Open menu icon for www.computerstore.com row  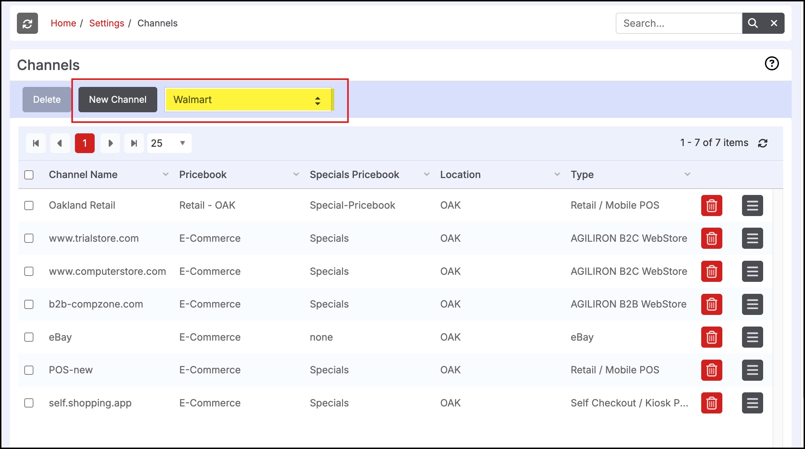click(753, 271)
